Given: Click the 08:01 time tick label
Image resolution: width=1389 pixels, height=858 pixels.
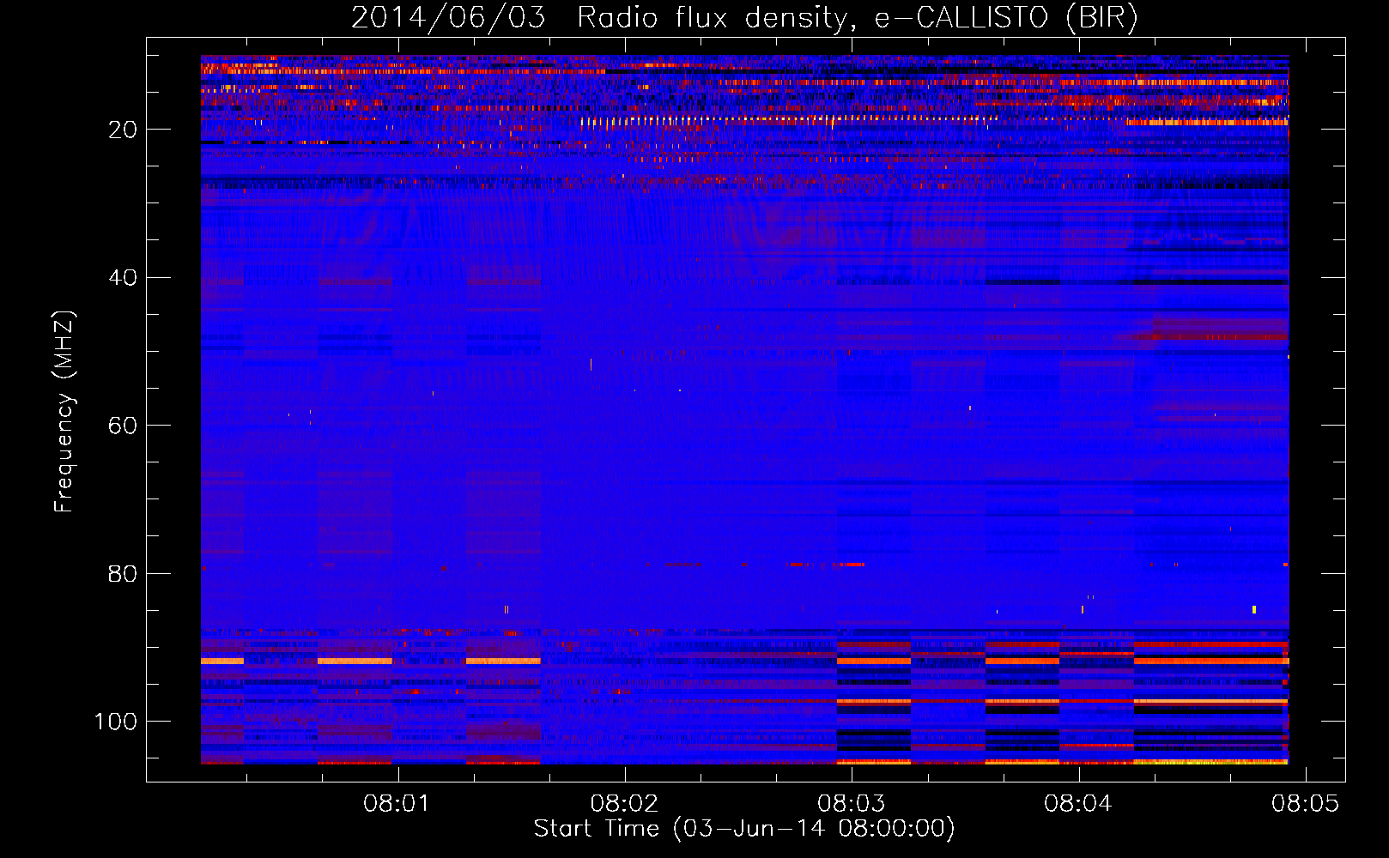Looking at the screenshot, I should [397, 804].
